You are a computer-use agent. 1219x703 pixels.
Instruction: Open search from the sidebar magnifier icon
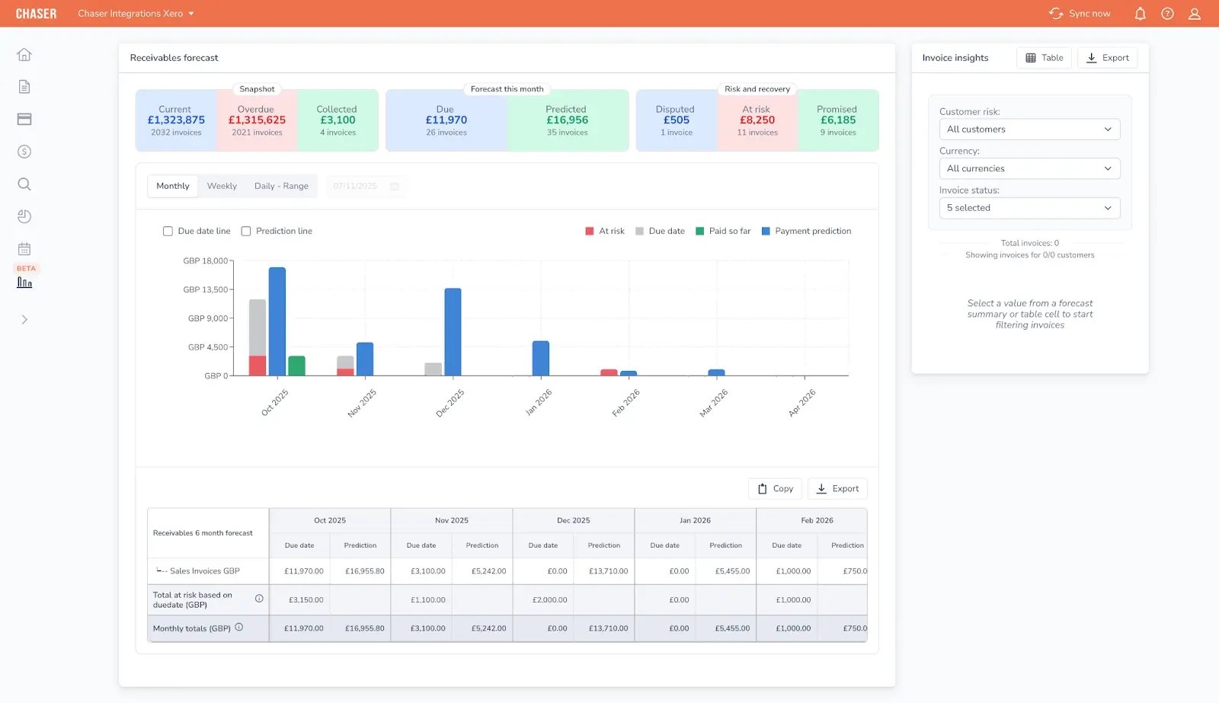click(24, 184)
